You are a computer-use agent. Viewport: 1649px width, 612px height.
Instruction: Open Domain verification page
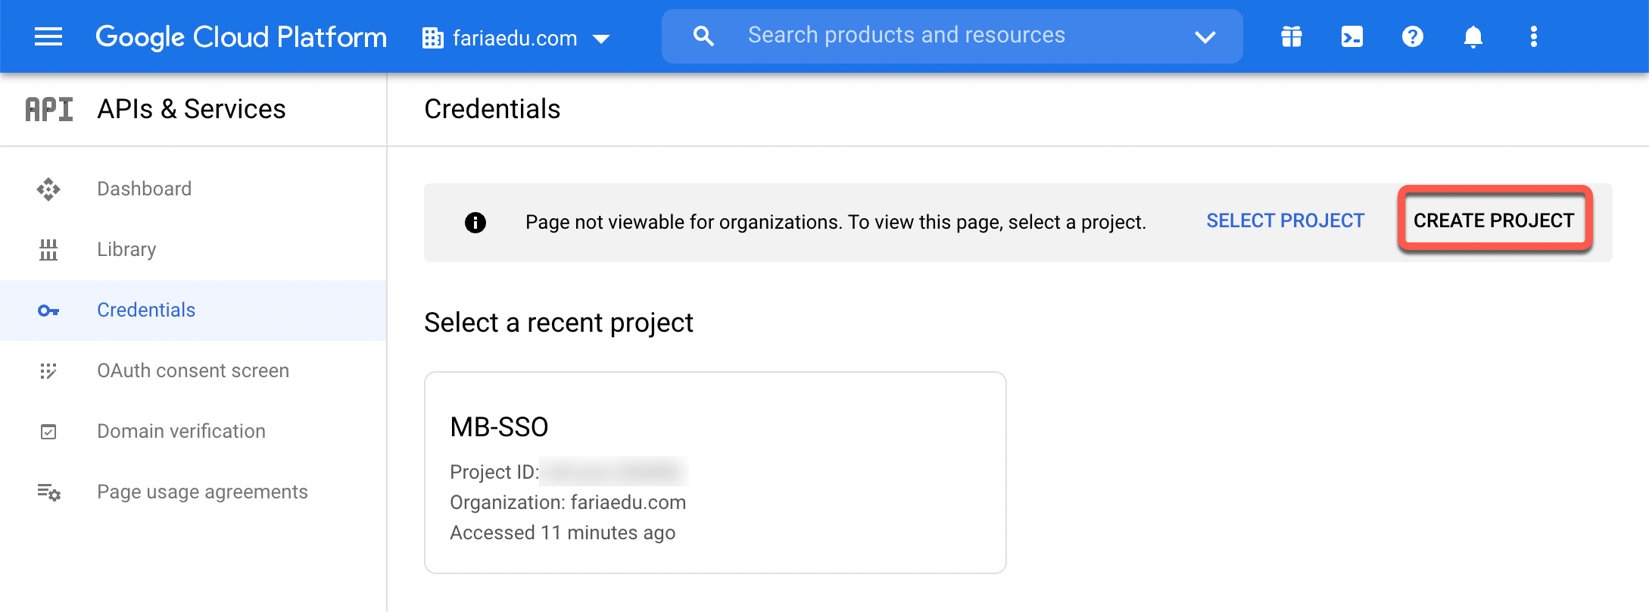tap(193, 431)
